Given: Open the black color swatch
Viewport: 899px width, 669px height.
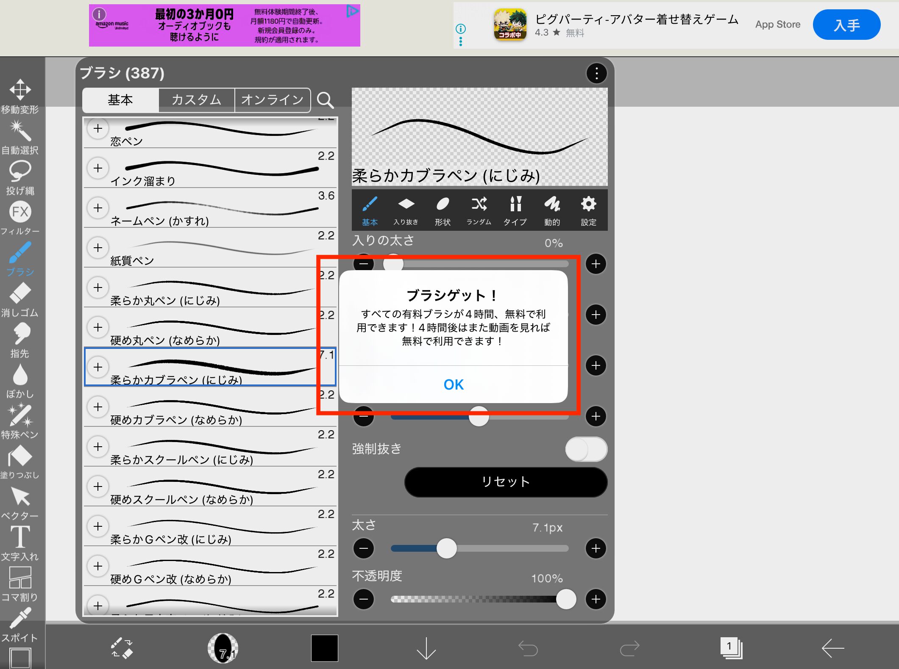Looking at the screenshot, I should [324, 648].
